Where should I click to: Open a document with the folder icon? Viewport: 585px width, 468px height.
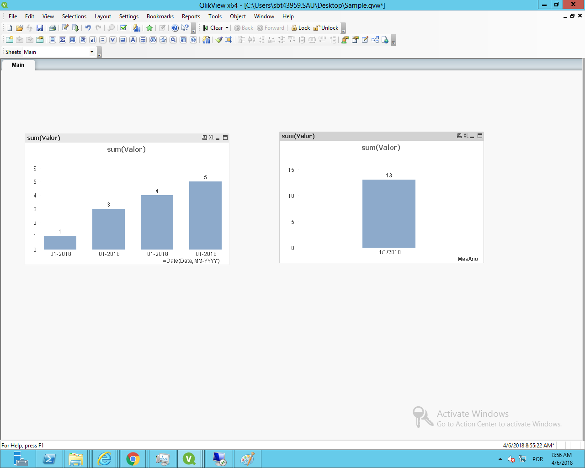tap(20, 28)
